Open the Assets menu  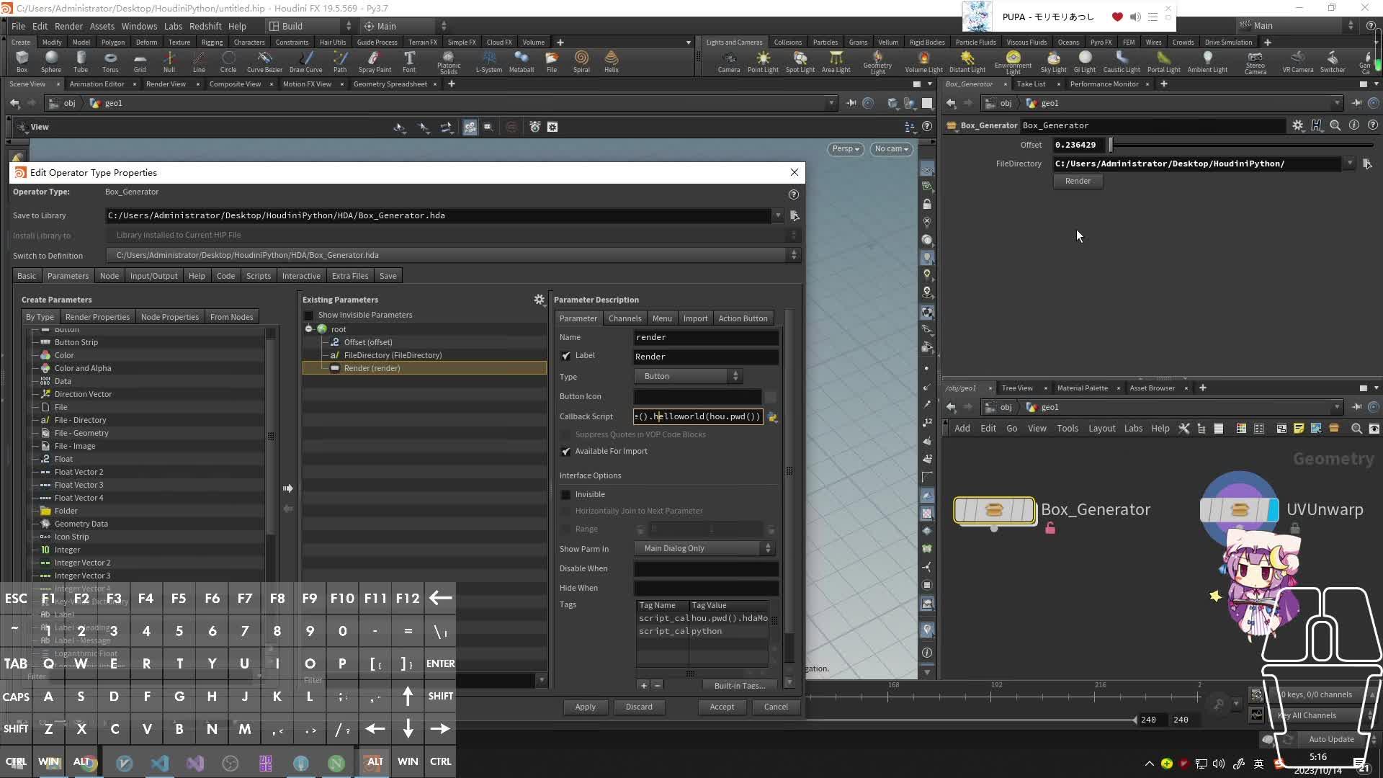coord(102,26)
